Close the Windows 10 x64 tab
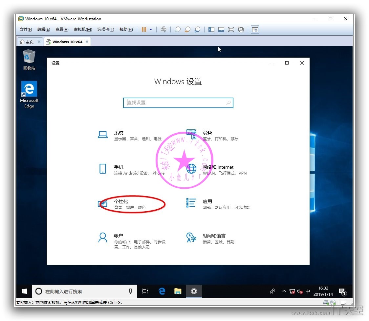The image size is (369, 321). pyautogui.click(x=87, y=42)
